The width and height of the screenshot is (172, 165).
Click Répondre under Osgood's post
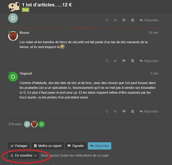tap(149, 112)
